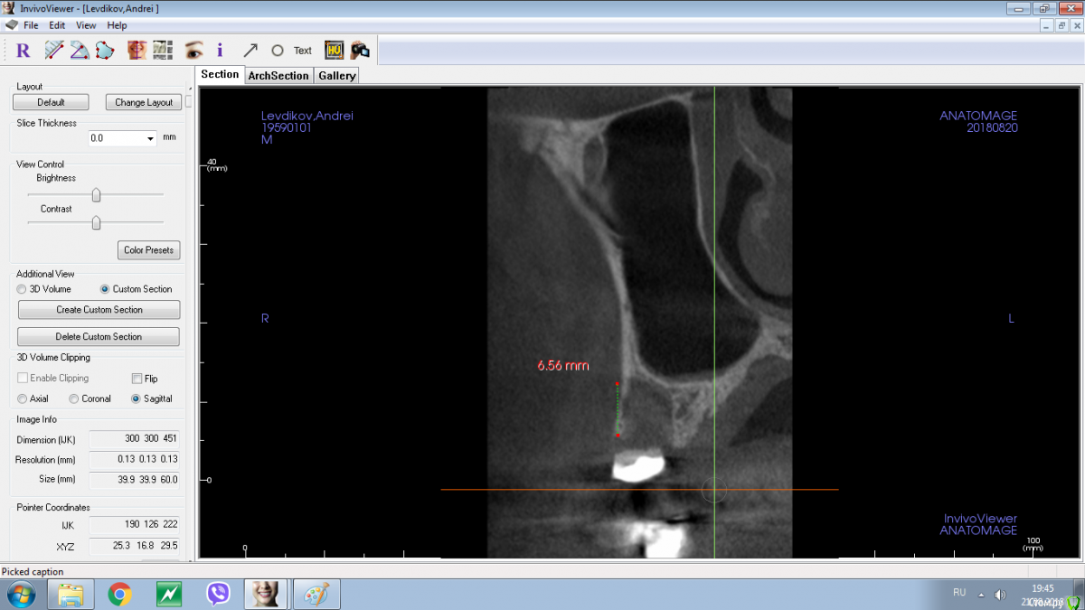Image resolution: width=1085 pixels, height=610 pixels.
Task: Open patient info with the 'i' icon
Action: point(220,51)
